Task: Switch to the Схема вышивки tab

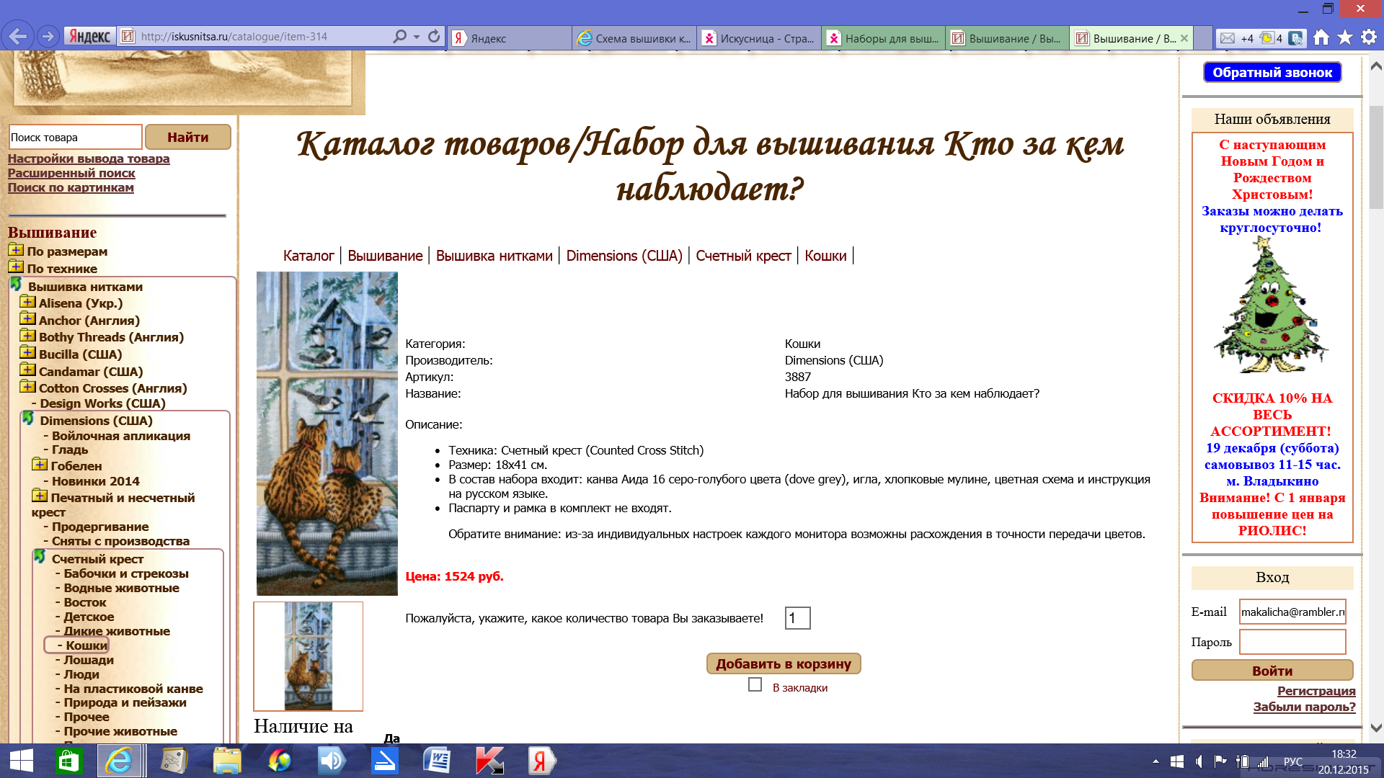Action: (x=634, y=38)
